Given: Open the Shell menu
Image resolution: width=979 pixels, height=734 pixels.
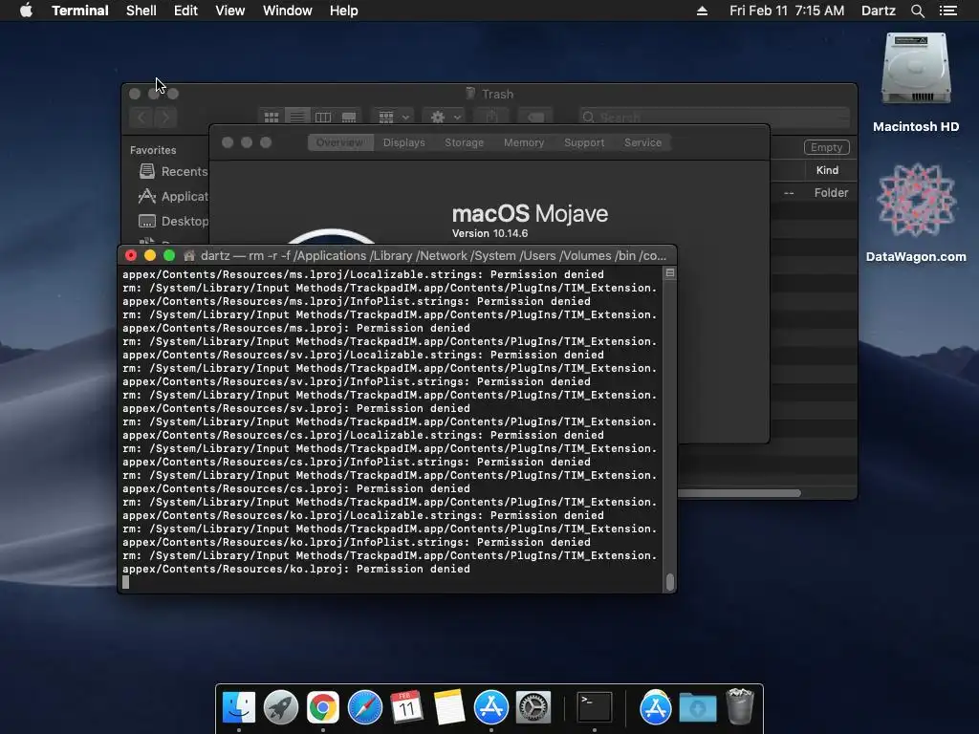Looking at the screenshot, I should pos(141,11).
